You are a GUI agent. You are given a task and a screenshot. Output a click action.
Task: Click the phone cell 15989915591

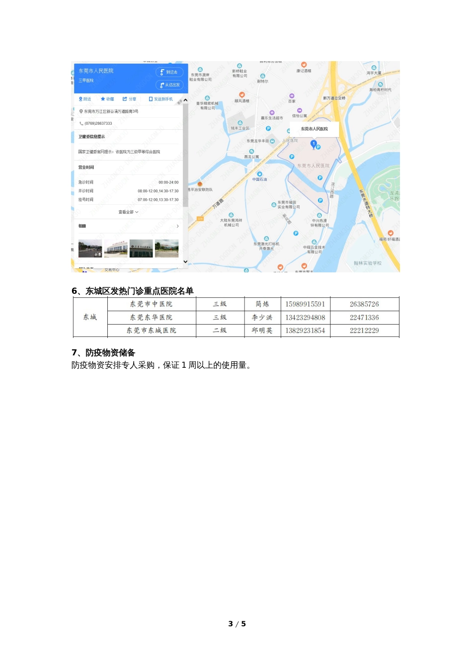(x=305, y=304)
